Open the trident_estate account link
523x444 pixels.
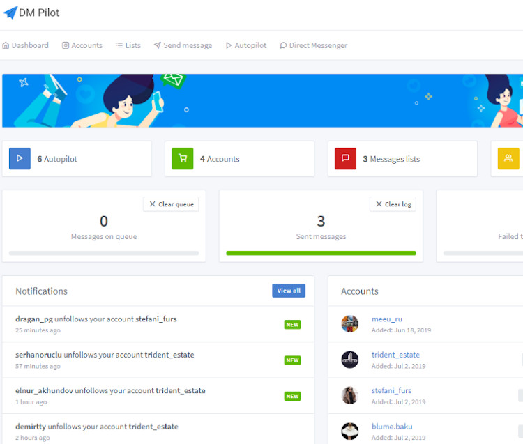tap(395, 355)
